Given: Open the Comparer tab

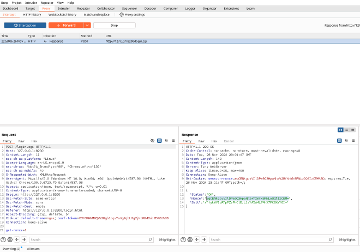Looking at the screenshot, I should coord(171,9).
